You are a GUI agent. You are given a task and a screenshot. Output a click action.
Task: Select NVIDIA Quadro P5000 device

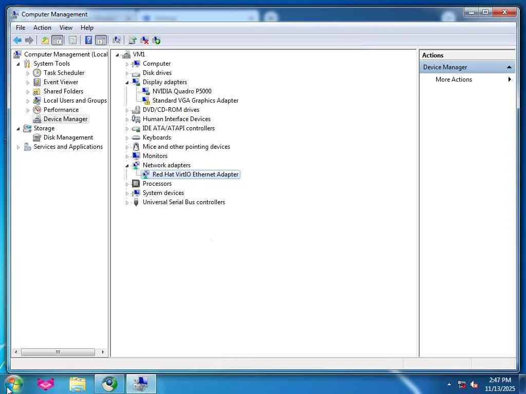[182, 91]
